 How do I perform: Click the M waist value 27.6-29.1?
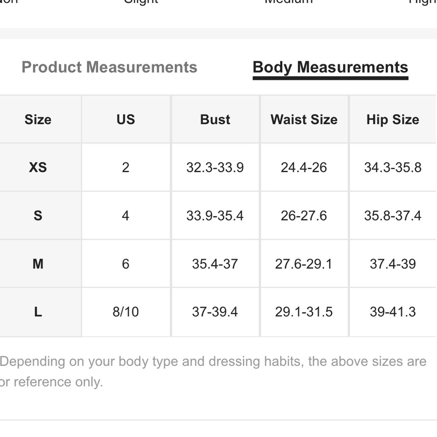click(304, 264)
